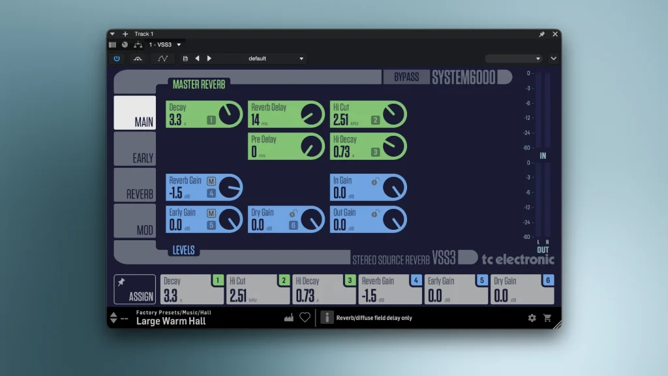Select the Decay focus slot 1
Viewport: 668px width, 376px height.
(x=192, y=289)
